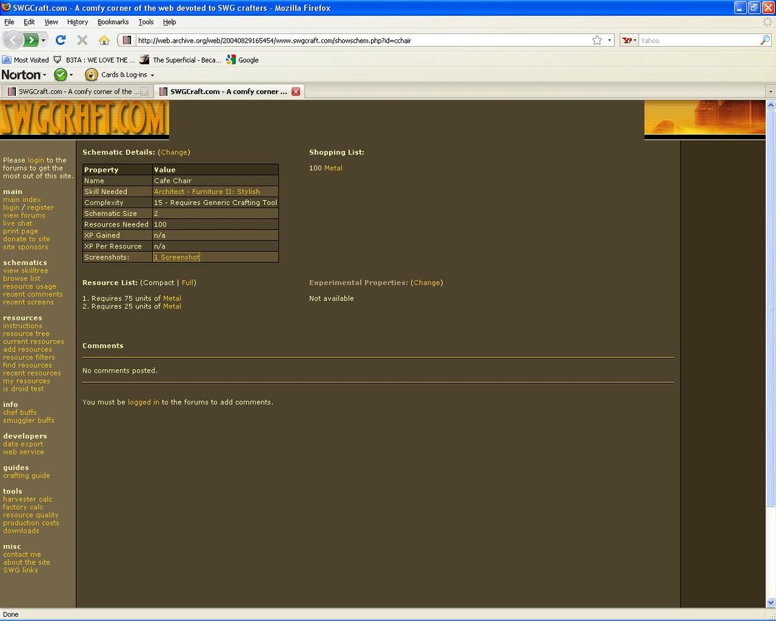The height and width of the screenshot is (621, 776).
Task: Open the list all tabs dropdown
Action: click(770, 91)
